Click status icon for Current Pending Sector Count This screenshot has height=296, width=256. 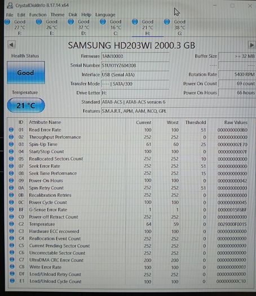12,245
